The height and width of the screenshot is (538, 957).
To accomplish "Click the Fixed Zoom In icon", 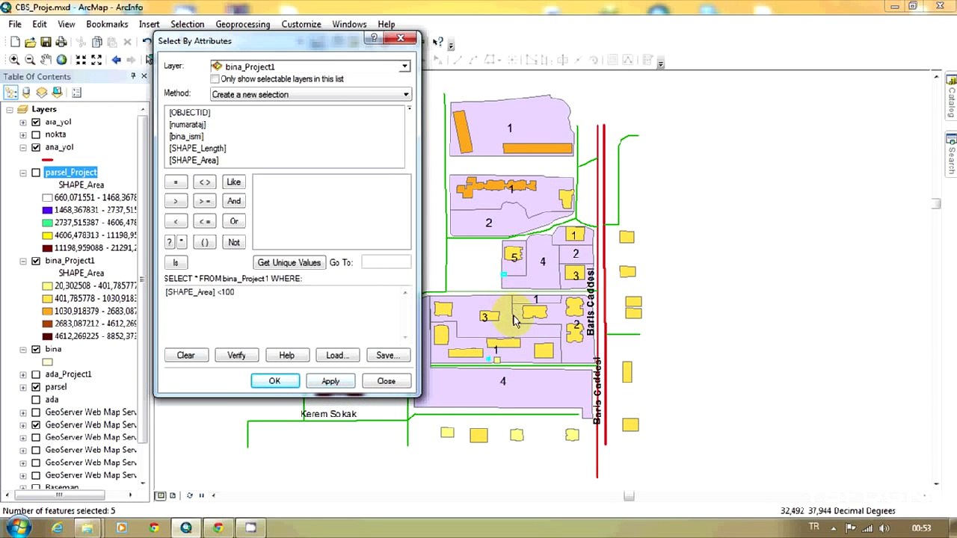I will click(x=81, y=60).
